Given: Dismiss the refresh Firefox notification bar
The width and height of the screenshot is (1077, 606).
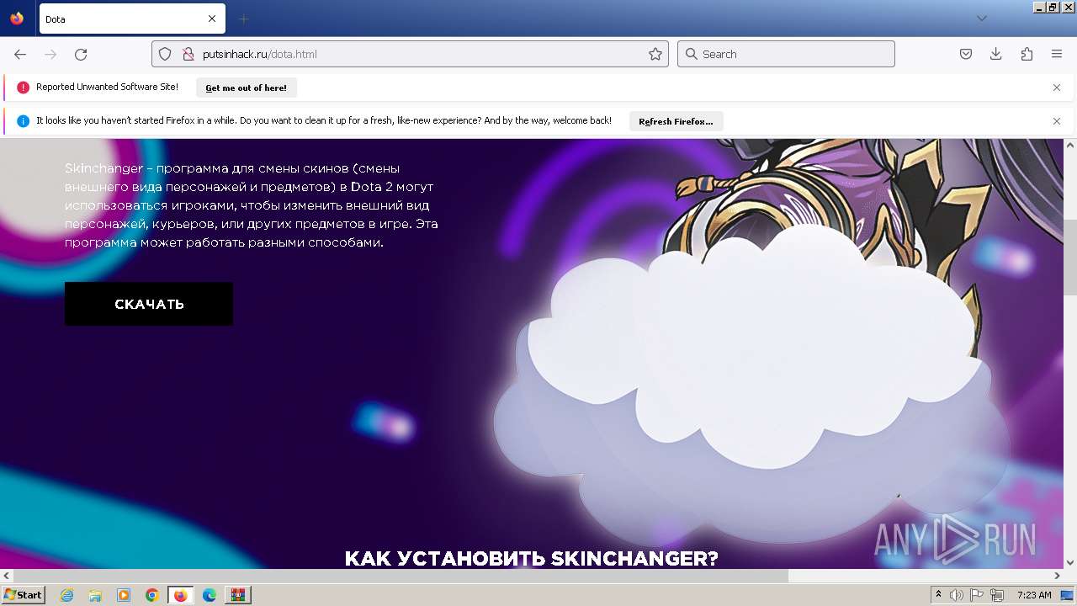Looking at the screenshot, I should [x=1057, y=121].
